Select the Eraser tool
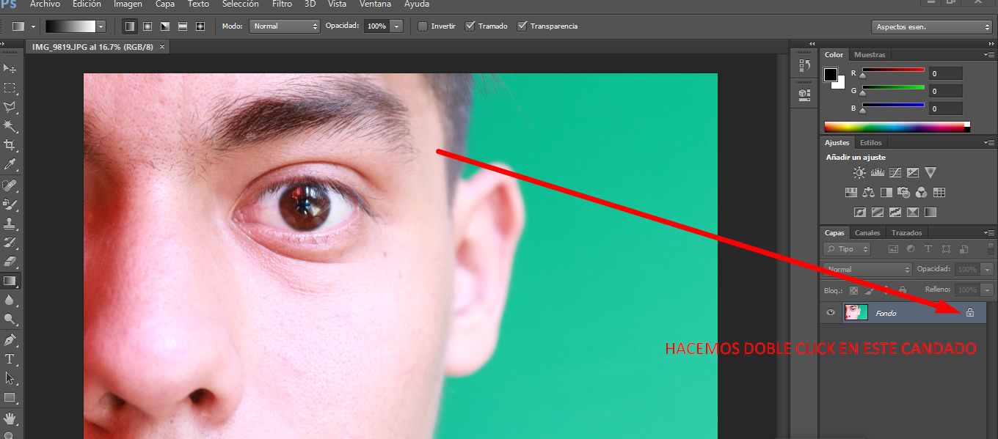This screenshot has width=998, height=439. tap(10, 261)
